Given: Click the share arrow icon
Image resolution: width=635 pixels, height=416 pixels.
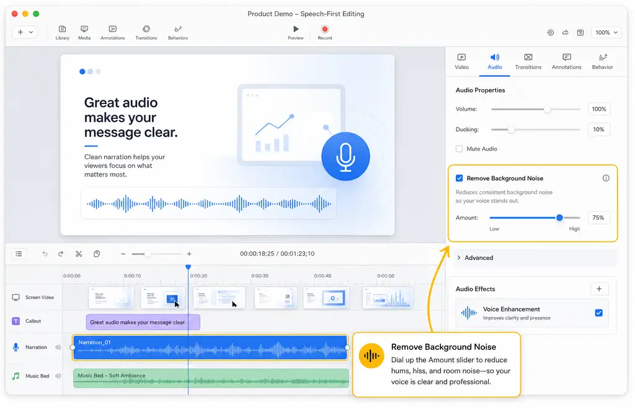Looking at the screenshot, I should coord(566,32).
